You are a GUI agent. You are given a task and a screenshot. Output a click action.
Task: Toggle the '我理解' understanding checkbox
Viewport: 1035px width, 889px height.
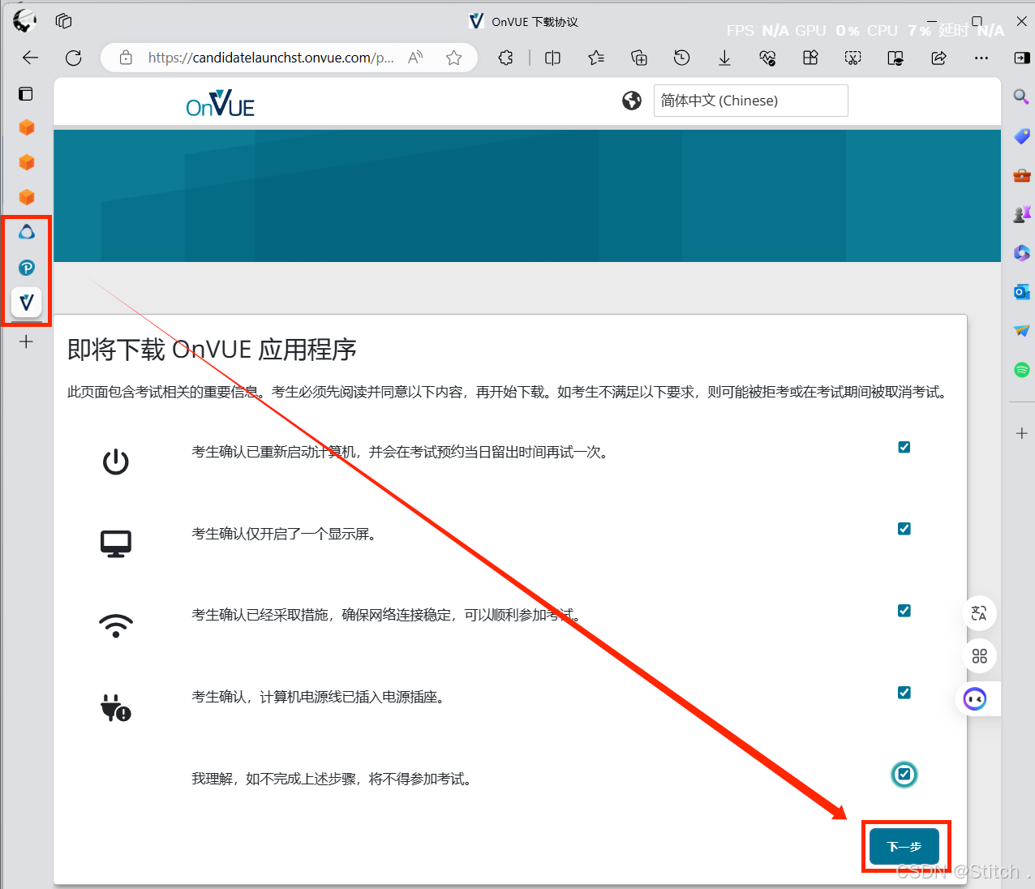point(904,775)
